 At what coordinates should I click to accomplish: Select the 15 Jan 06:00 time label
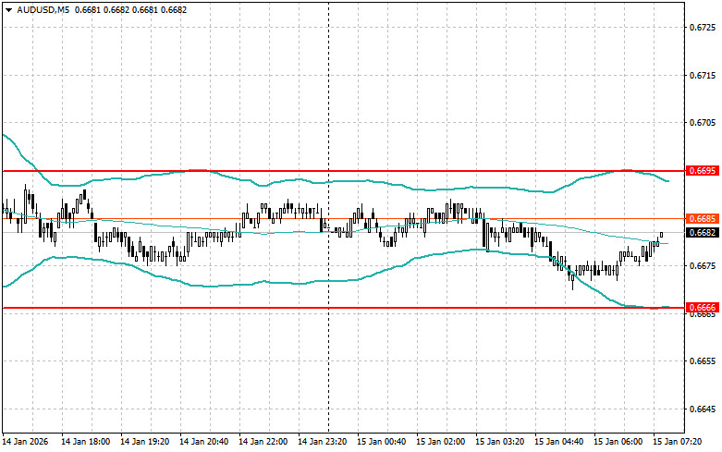[618, 442]
